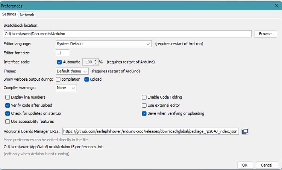
Task: Disable verbose output during upload
Action: (86, 79)
